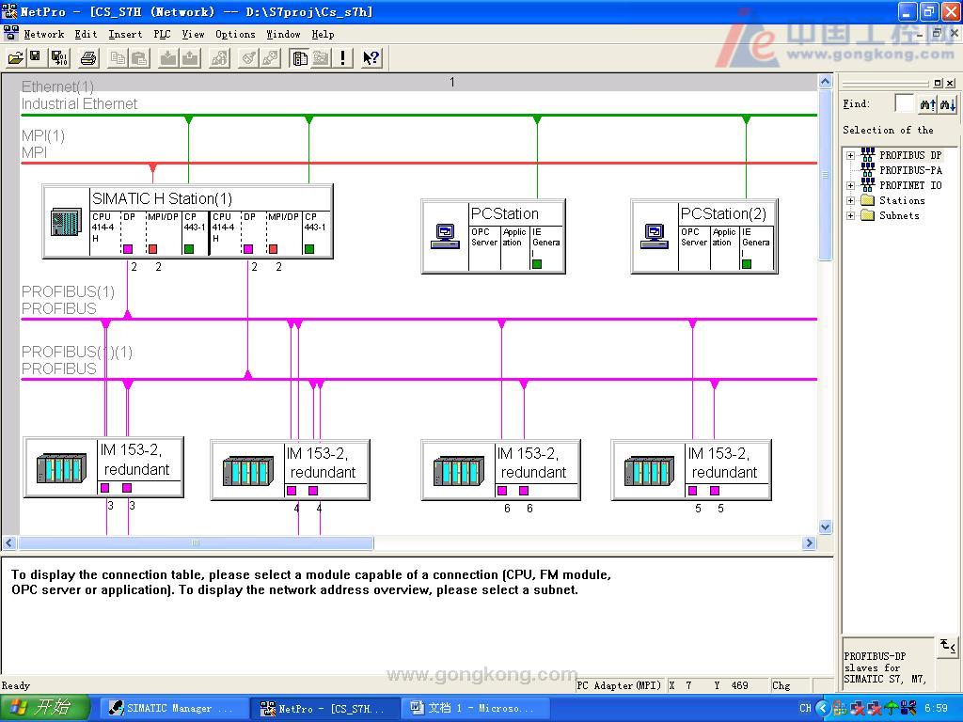Open the PLC menu
Image resolution: width=963 pixels, height=722 pixels.
pyautogui.click(x=162, y=35)
